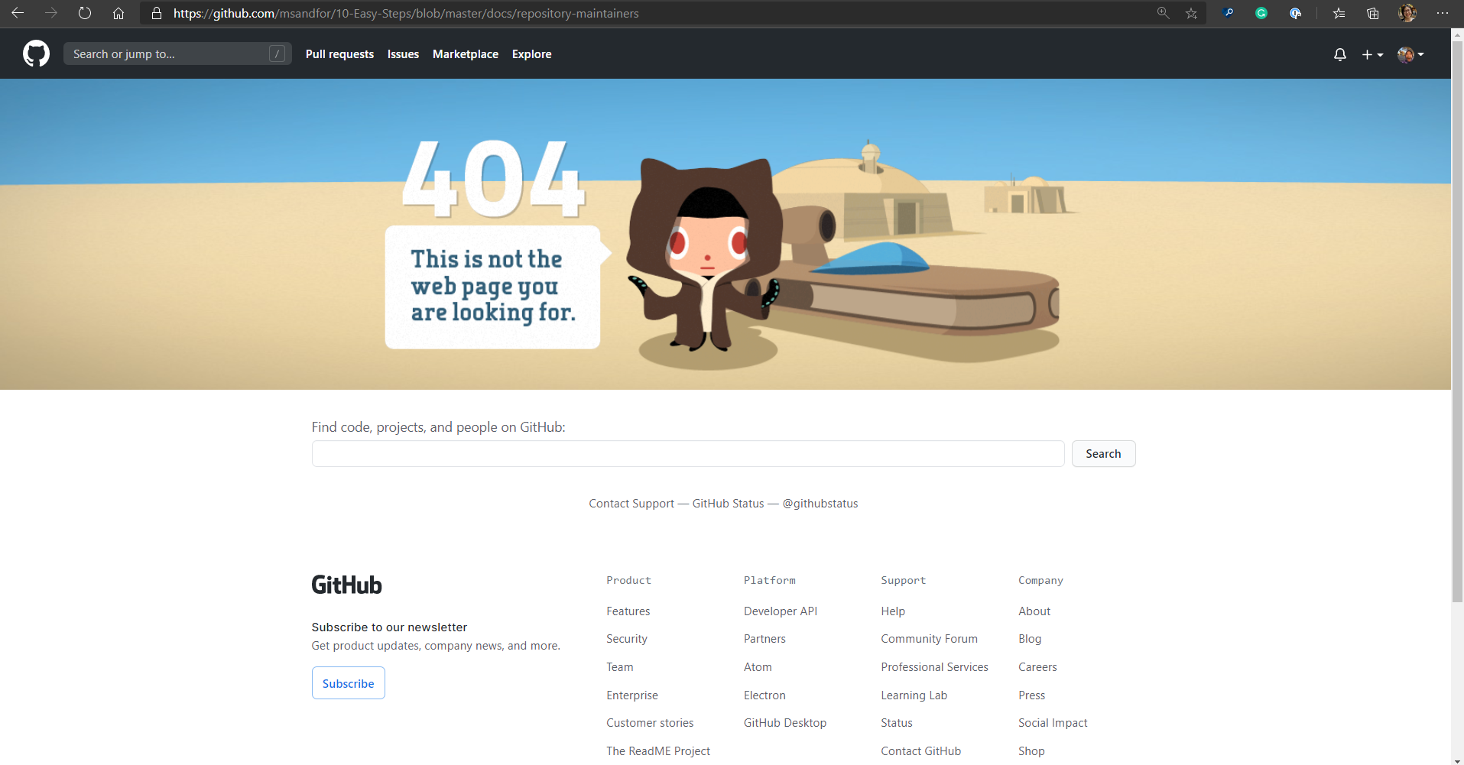1464x765 pixels.
Task: Click the browser forward arrow
Action: coord(51,13)
